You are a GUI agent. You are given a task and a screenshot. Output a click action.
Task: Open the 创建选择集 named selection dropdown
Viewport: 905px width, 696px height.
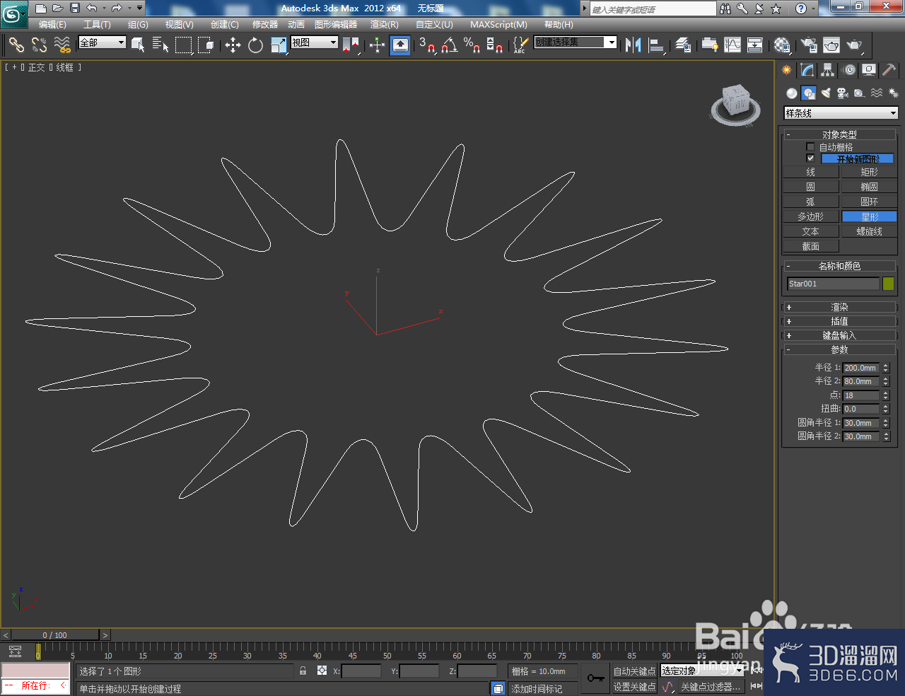pyautogui.click(x=576, y=42)
